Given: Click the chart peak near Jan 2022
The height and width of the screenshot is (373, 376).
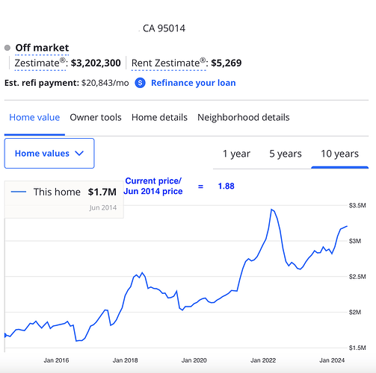Looking at the screenshot, I should [271, 210].
